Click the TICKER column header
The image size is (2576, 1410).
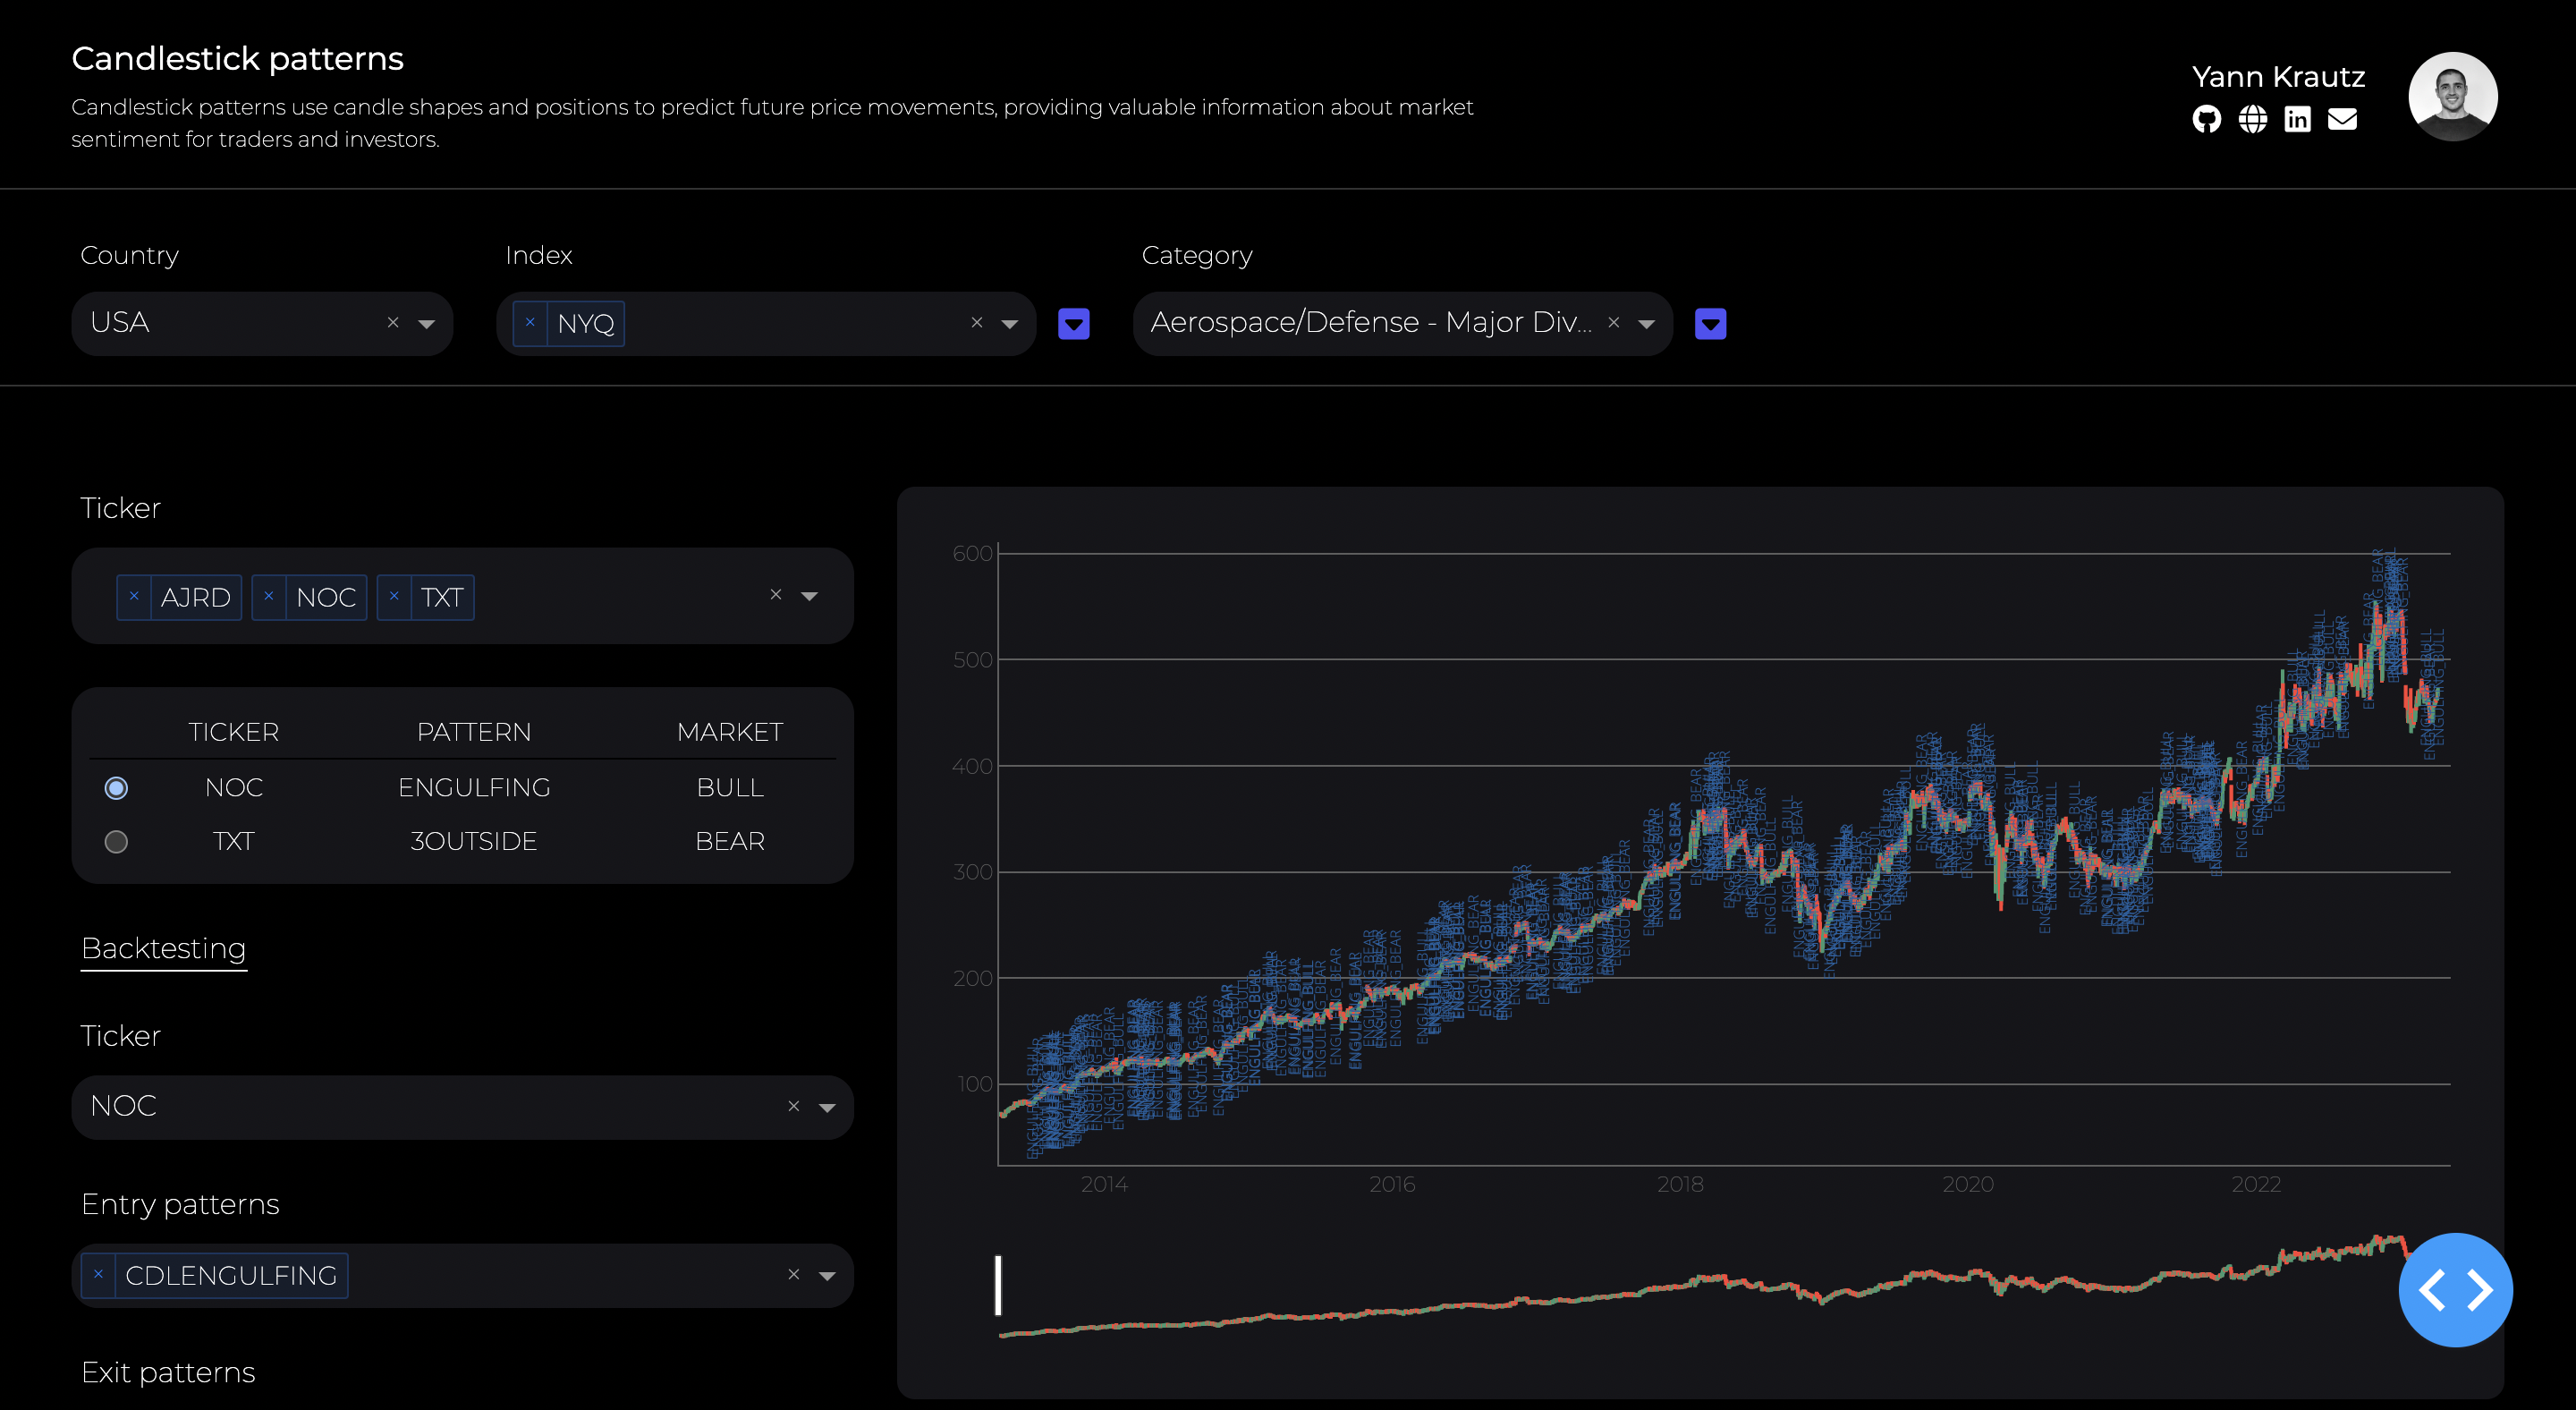[234, 732]
